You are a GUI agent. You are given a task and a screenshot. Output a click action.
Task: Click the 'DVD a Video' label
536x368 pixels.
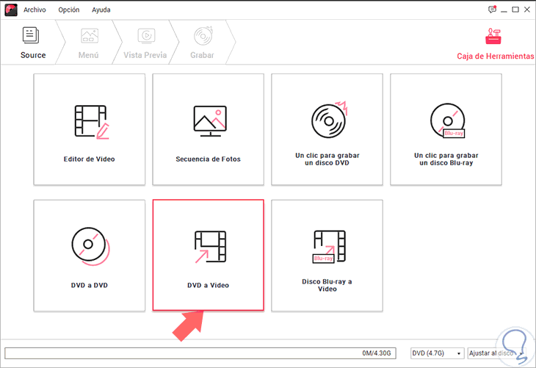click(209, 285)
